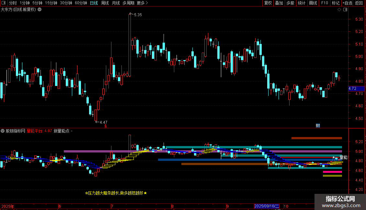Click the 返回 back button
366x210 pixels.
359,3
